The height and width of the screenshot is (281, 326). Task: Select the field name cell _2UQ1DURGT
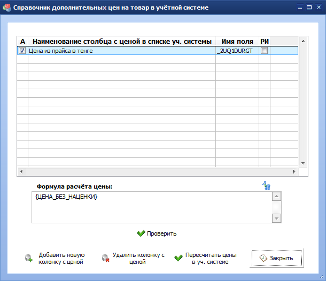coord(237,51)
